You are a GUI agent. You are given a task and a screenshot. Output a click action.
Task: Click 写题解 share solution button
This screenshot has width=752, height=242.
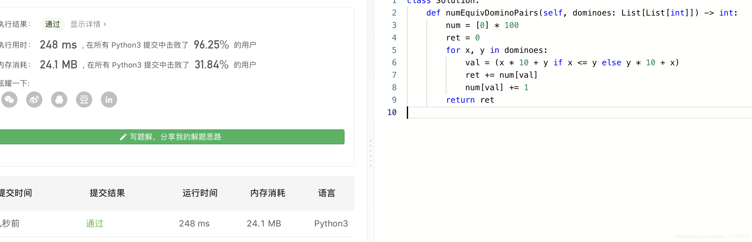[172, 137]
